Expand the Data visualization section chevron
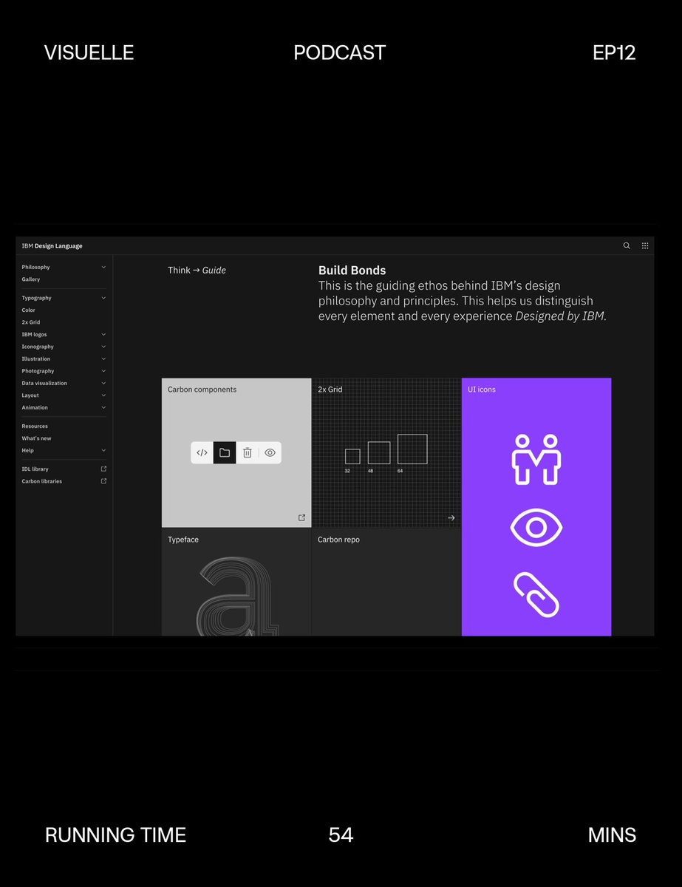682x887 pixels. point(103,383)
